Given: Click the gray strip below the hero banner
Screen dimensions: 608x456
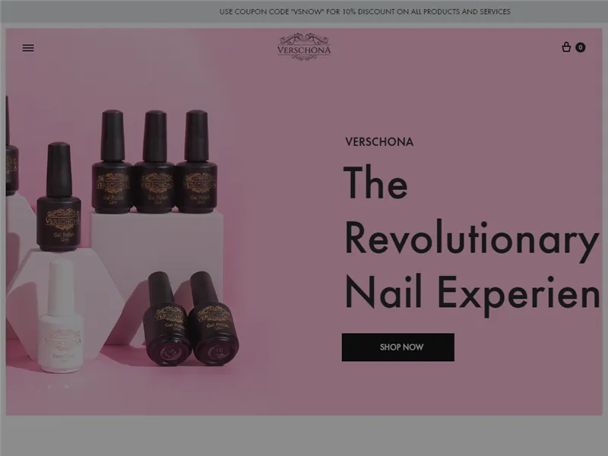Looking at the screenshot, I should click(304, 435).
